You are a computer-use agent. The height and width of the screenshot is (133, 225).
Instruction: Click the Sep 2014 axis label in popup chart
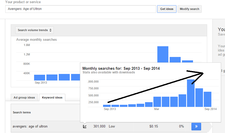[211, 109]
